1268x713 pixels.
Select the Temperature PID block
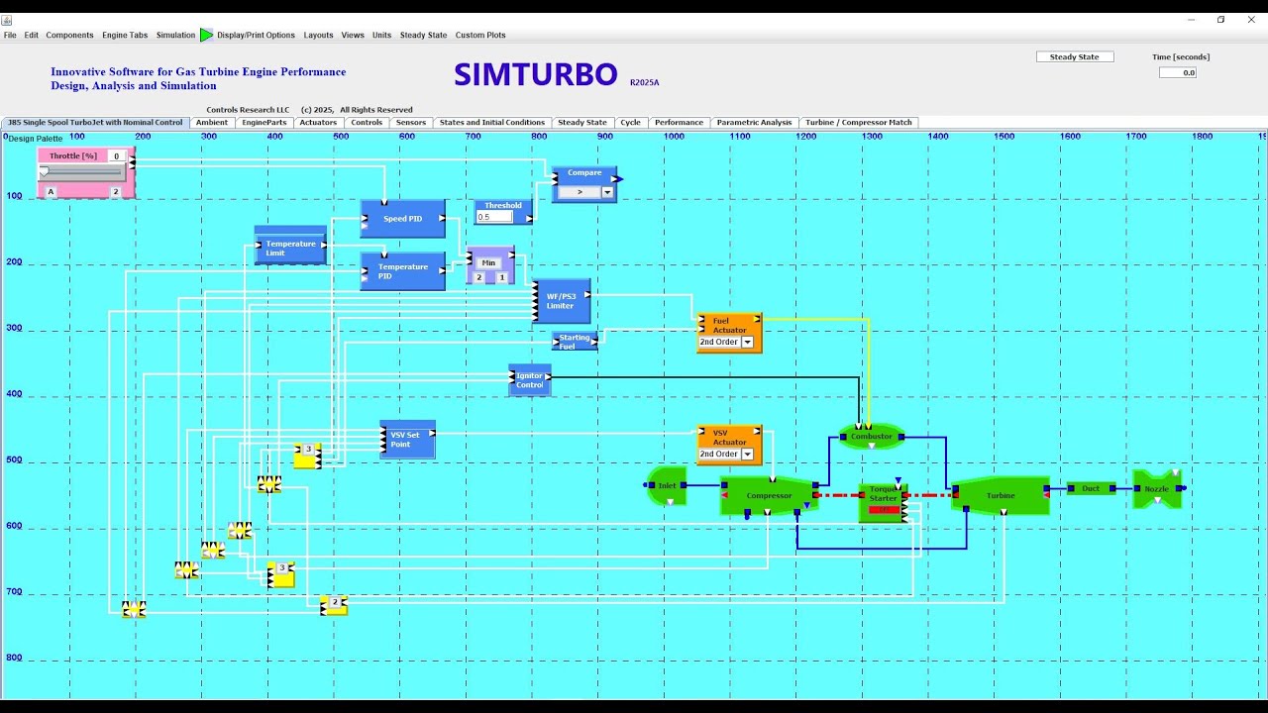click(402, 271)
